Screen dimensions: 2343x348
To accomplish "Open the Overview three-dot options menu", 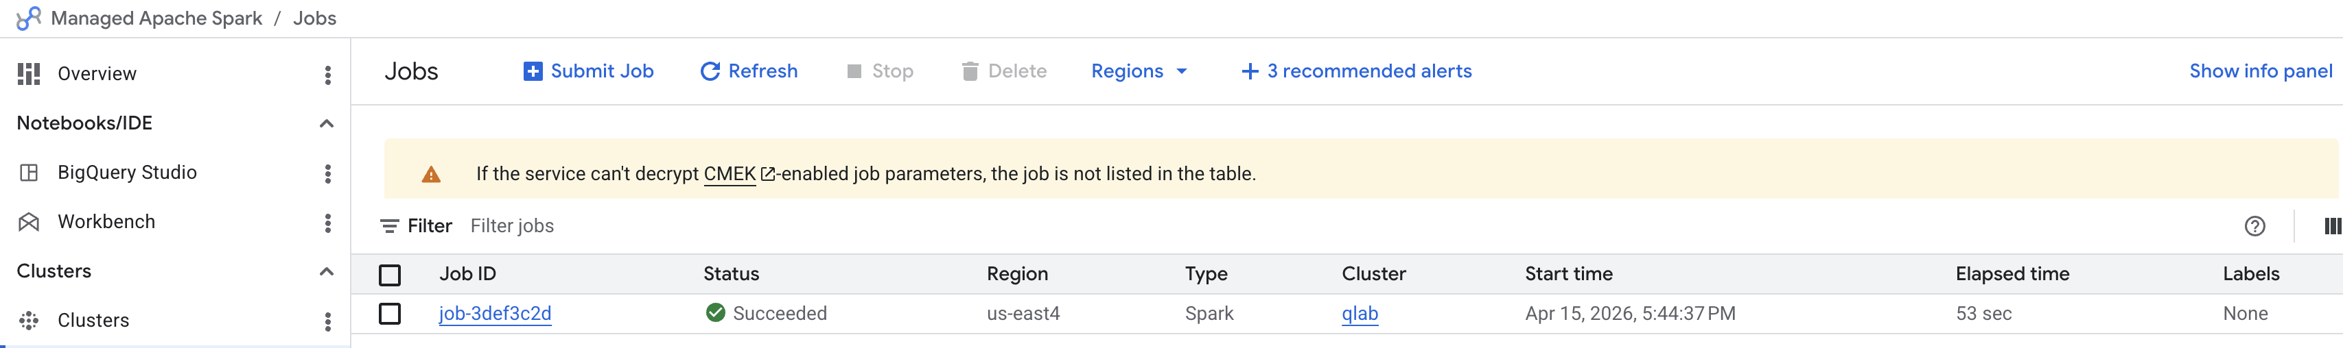I will point(327,75).
